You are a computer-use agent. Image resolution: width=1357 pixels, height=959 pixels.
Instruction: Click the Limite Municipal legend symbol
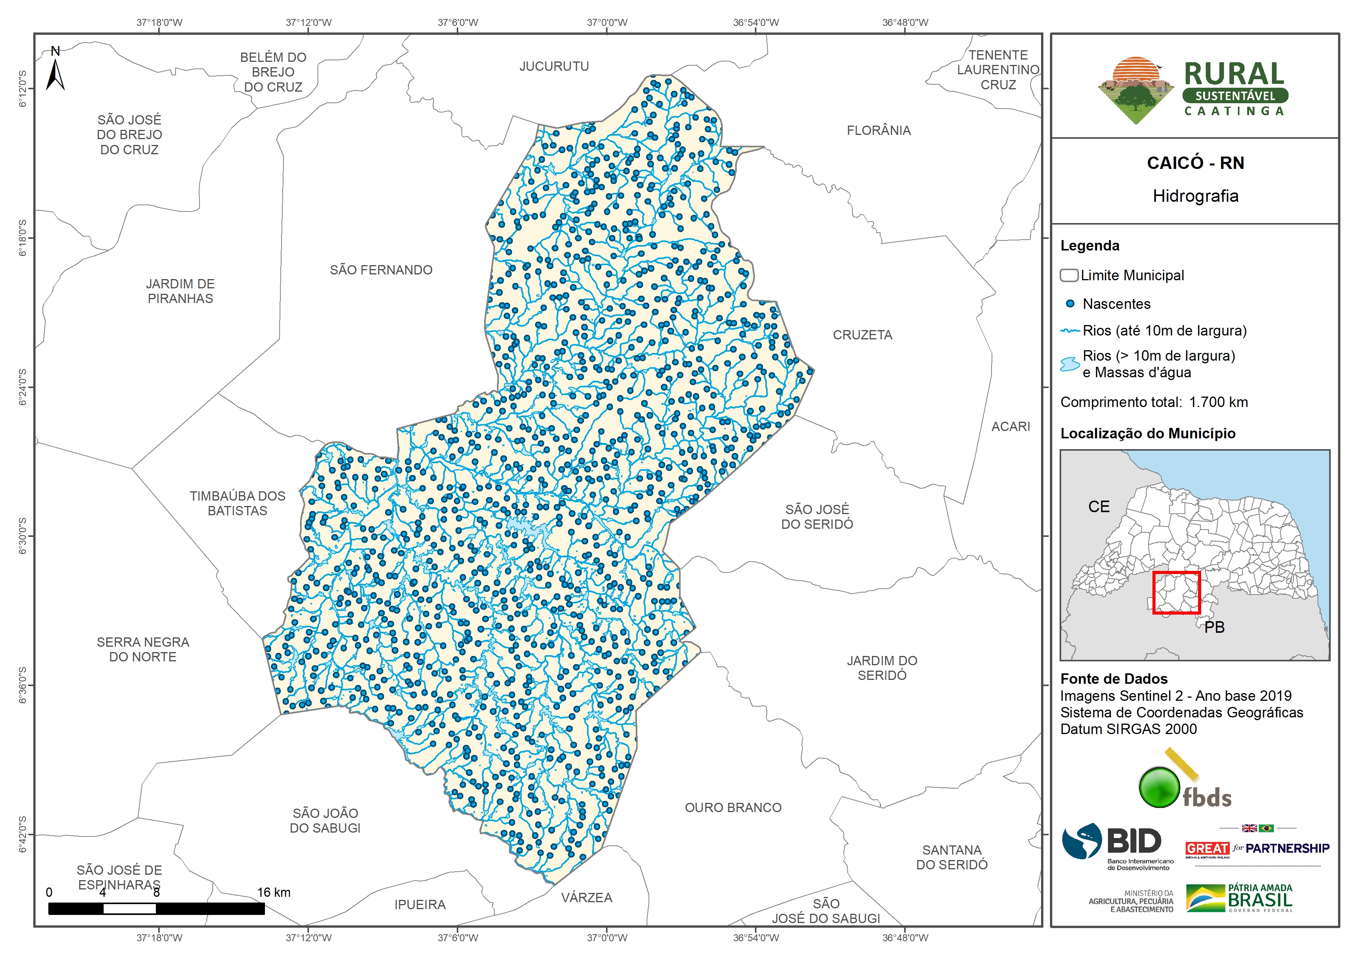coord(1069,275)
